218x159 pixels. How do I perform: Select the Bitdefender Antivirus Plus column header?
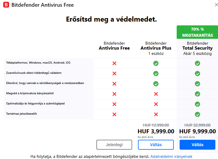pos(156,48)
